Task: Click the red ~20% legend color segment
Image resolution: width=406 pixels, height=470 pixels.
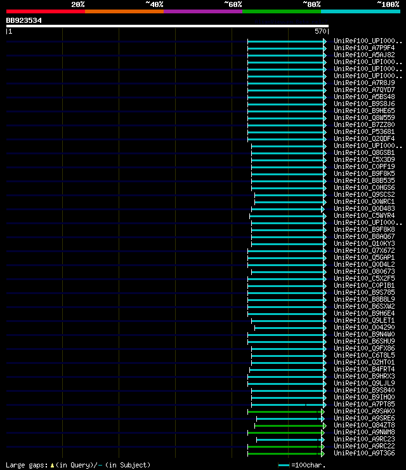Action: (46, 11)
